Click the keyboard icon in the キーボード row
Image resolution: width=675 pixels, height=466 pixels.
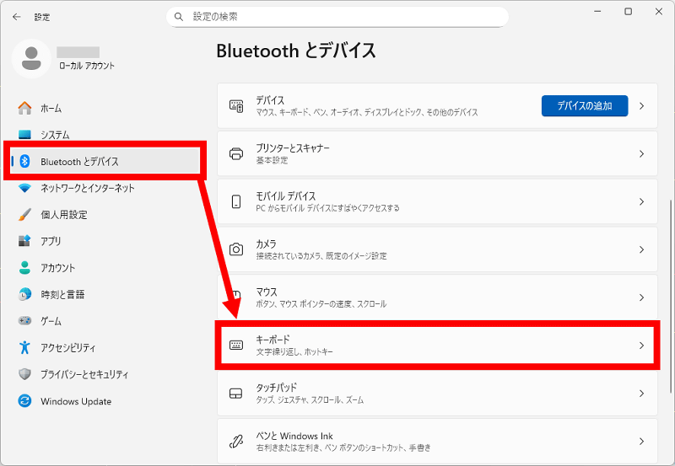236,345
